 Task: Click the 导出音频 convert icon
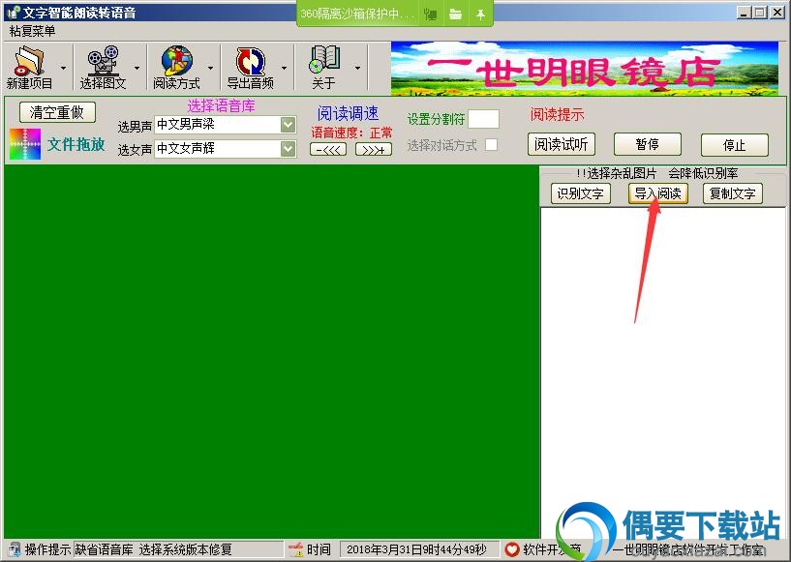tap(251, 61)
